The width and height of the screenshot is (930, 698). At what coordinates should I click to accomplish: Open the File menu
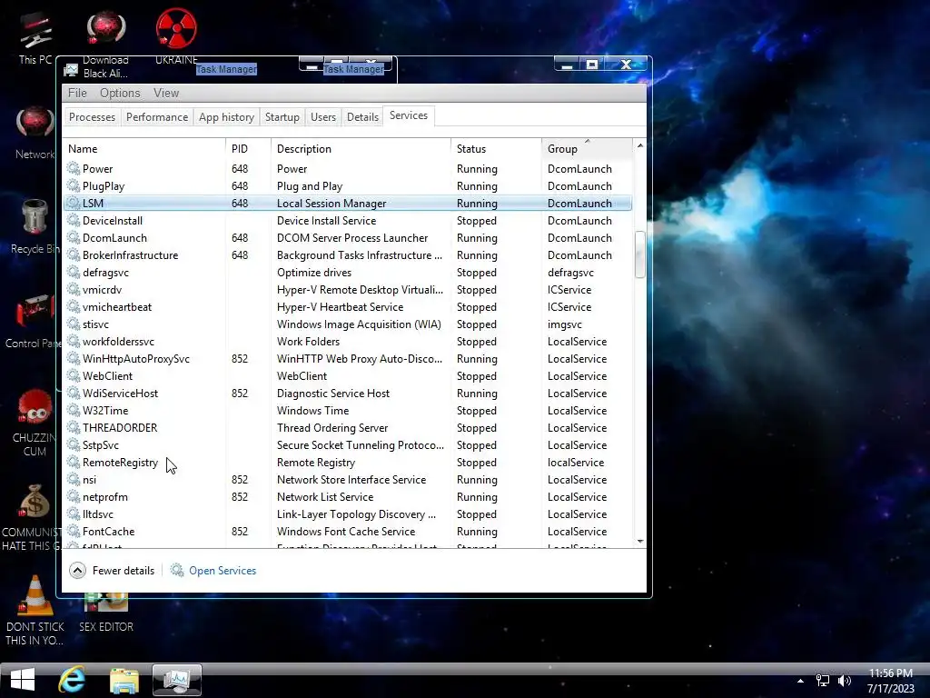(x=77, y=94)
